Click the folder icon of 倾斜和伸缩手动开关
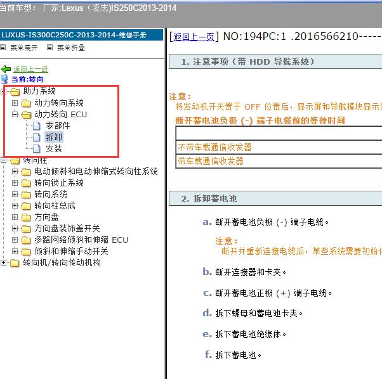This screenshot has height=379, width=382. click(26, 252)
